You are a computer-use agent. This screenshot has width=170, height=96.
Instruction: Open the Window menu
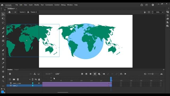(x=70, y=5)
